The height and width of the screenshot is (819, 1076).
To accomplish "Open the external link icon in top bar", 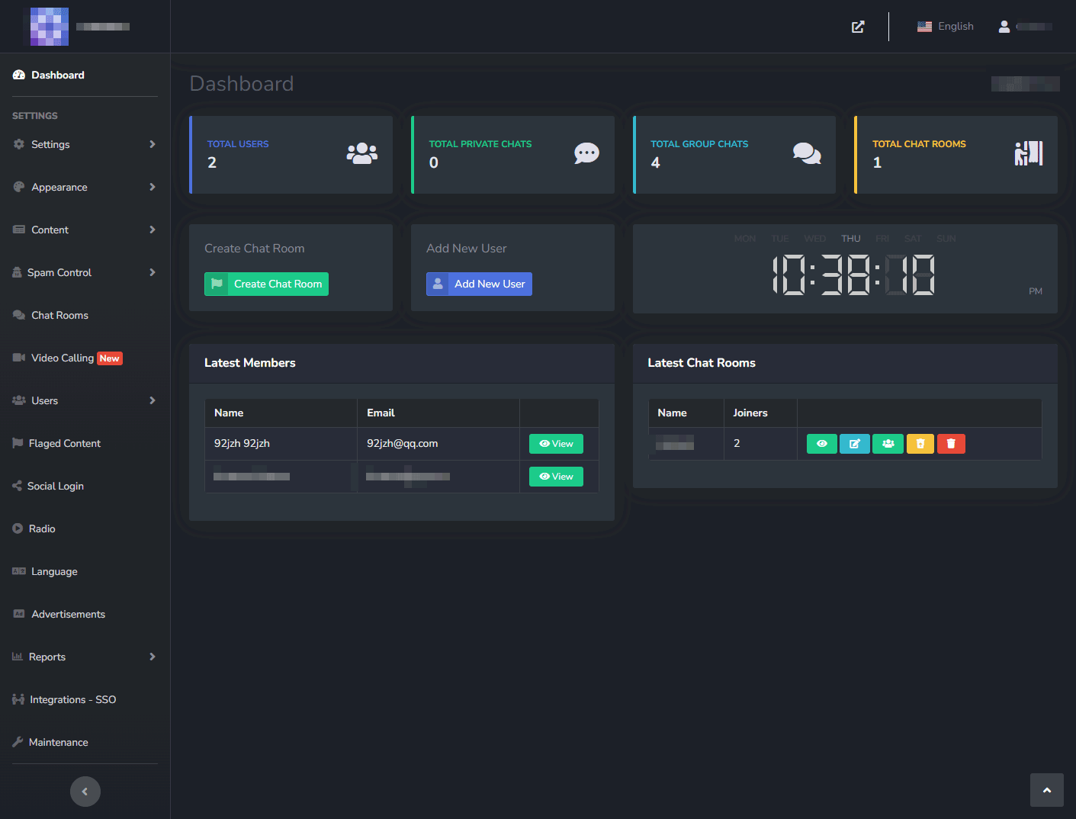I will click(858, 27).
